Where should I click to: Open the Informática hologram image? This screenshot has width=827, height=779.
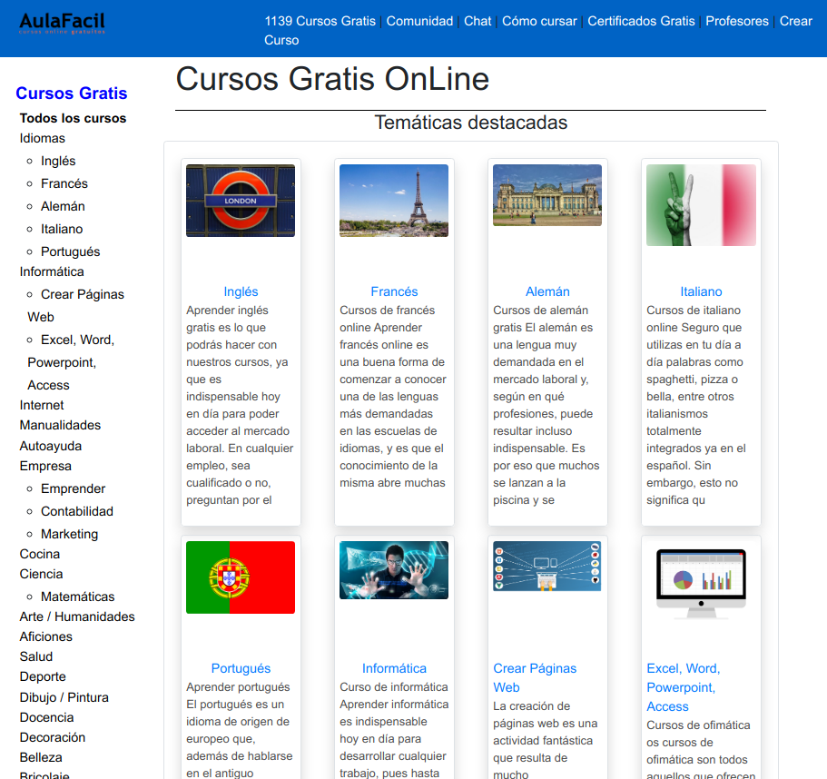point(394,570)
